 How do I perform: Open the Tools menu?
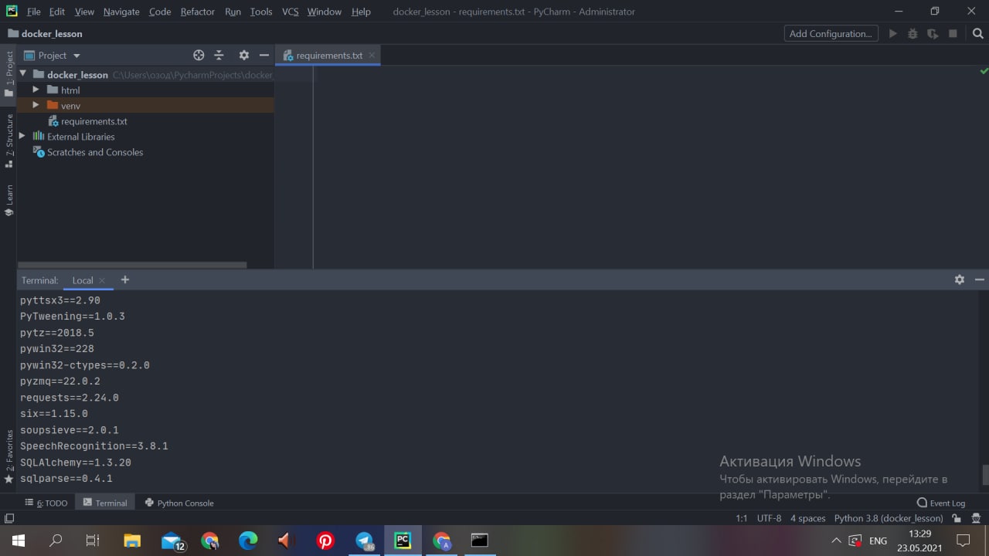click(x=261, y=12)
